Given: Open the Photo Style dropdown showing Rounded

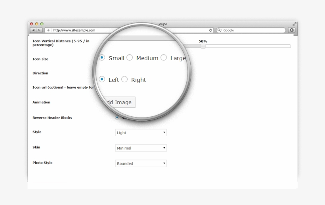Looking at the screenshot, I should coord(141,163).
